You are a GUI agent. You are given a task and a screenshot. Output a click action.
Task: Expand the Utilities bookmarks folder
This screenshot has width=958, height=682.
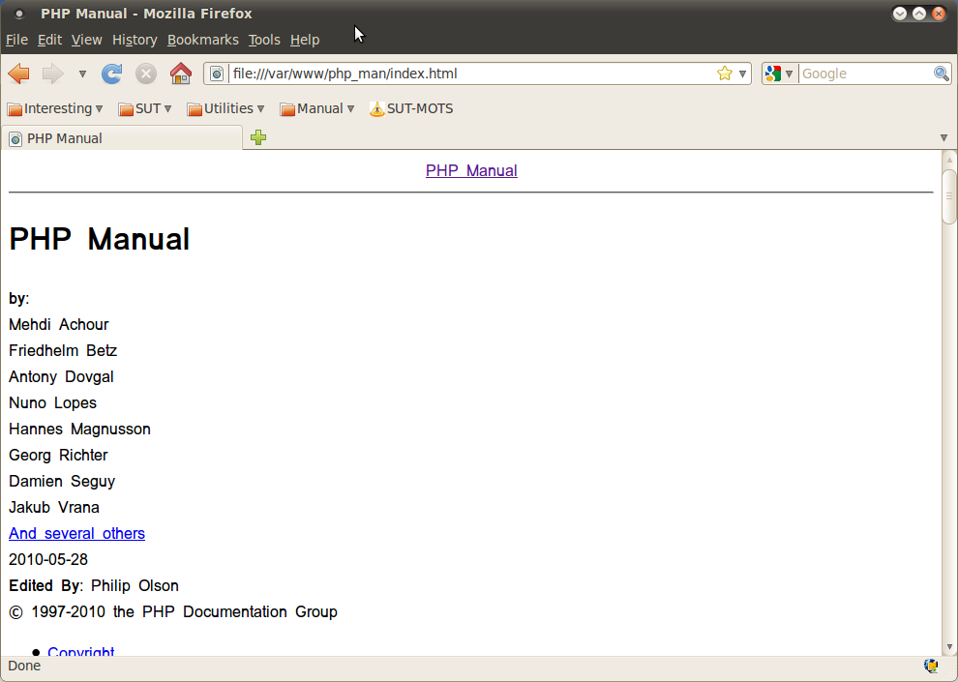click(x=225, y=108)
